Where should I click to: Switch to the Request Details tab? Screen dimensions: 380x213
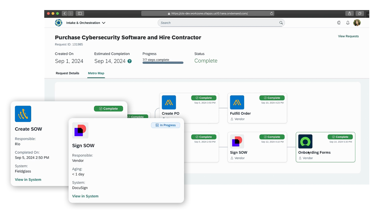67,73
